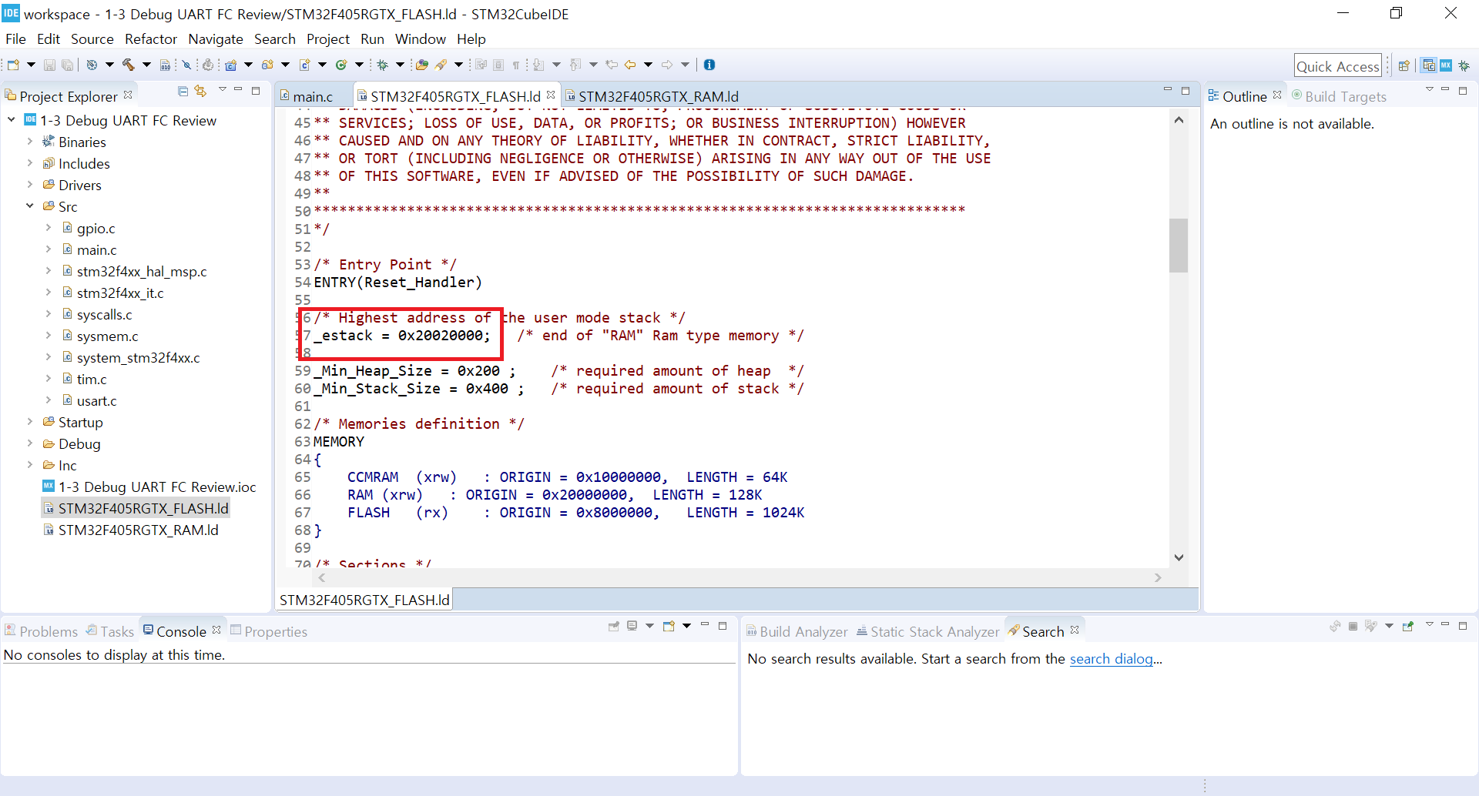Click the Save All toolbar icon

(x=67, y=65)
